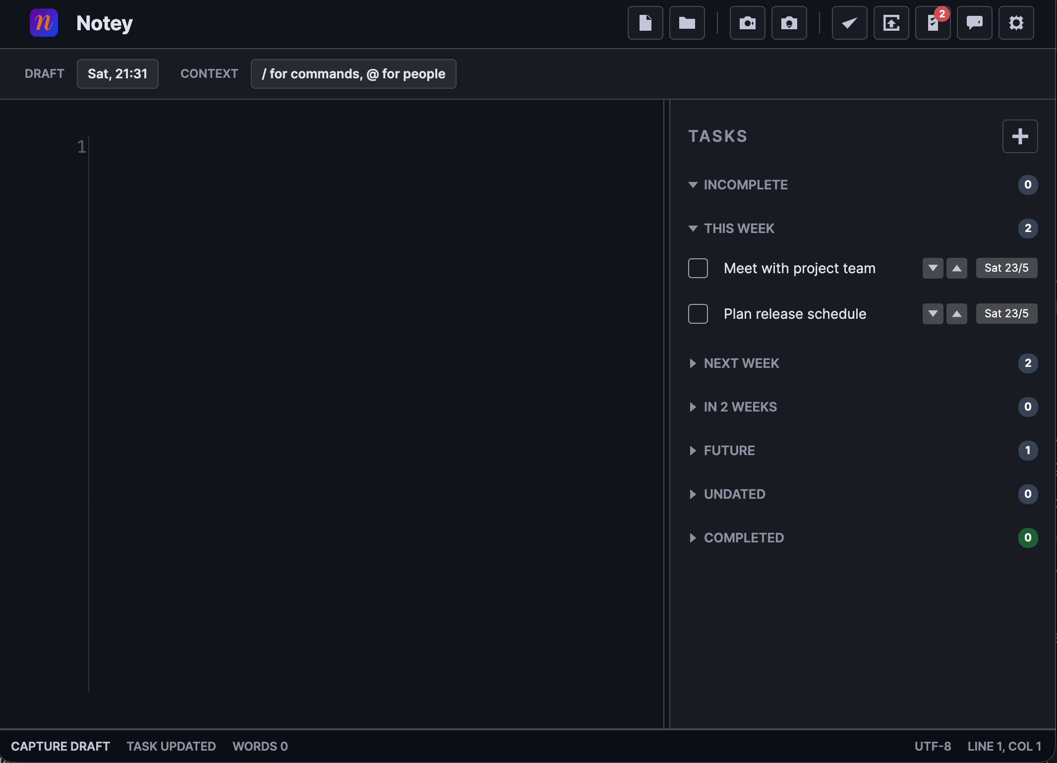Click the Completed green count badge
Viewport: 1057px width, 763px height.
[1028, 538]
